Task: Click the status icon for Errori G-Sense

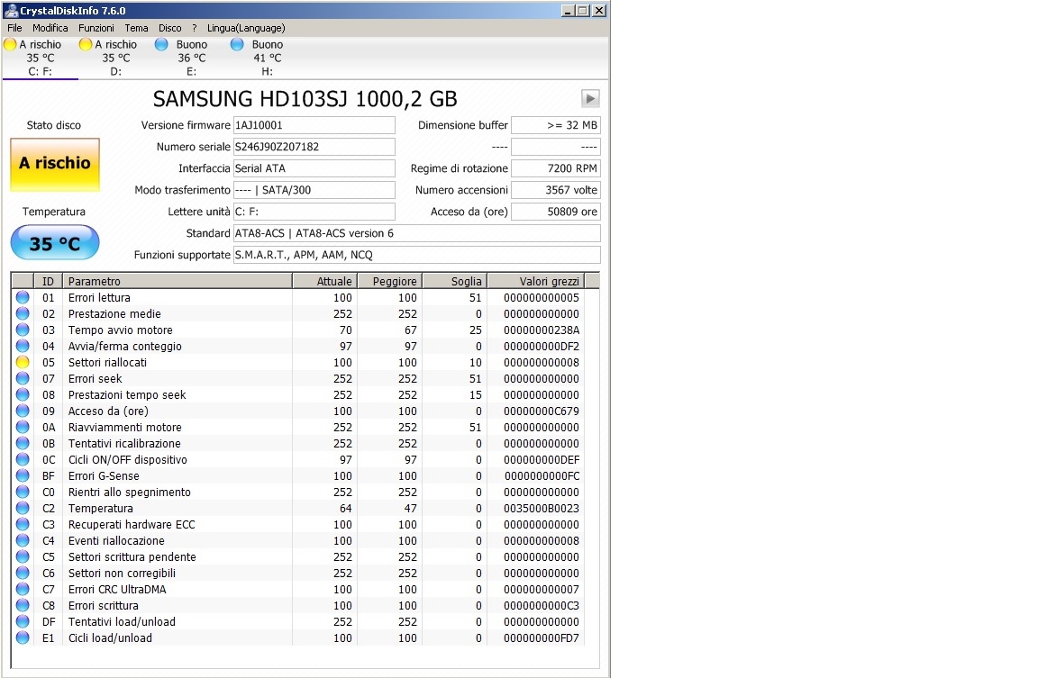Action: 23,475
